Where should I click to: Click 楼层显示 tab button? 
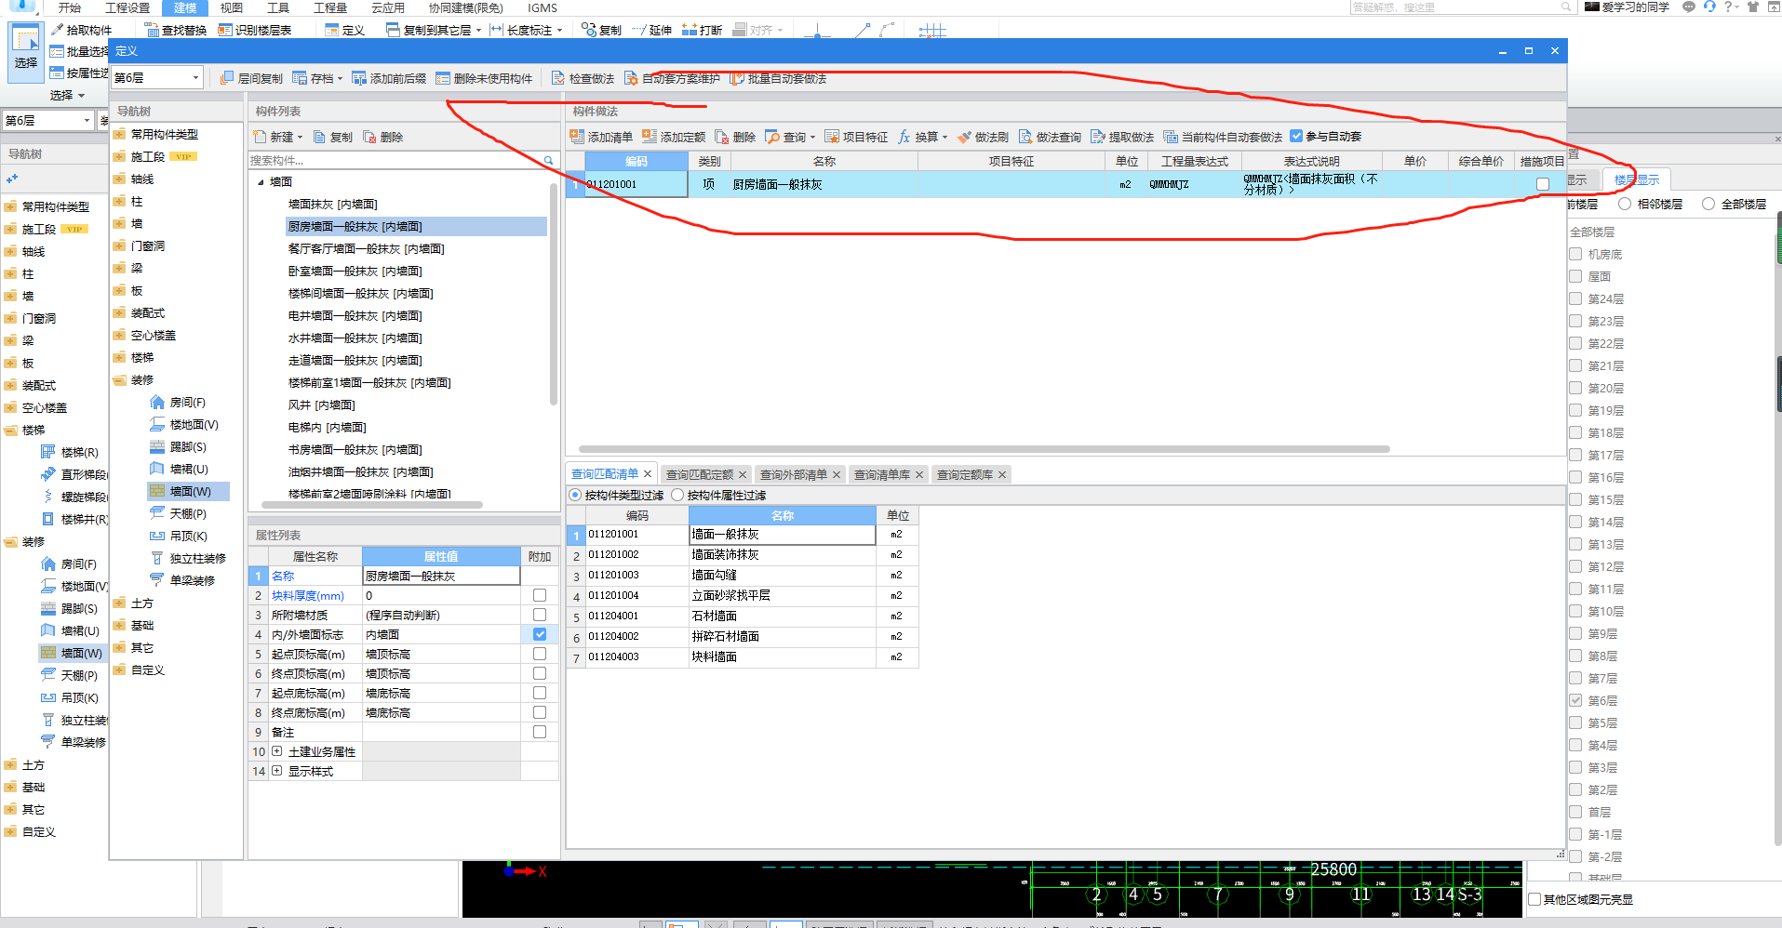click(1637, 180)
